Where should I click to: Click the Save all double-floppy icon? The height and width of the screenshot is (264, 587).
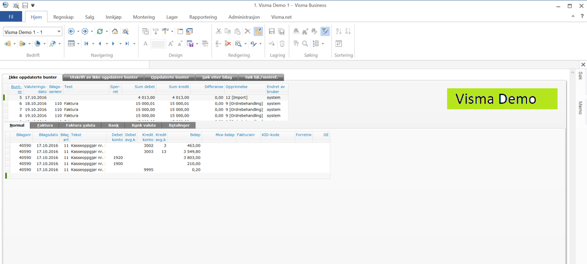pyautogui.click(x=281, y=32)
